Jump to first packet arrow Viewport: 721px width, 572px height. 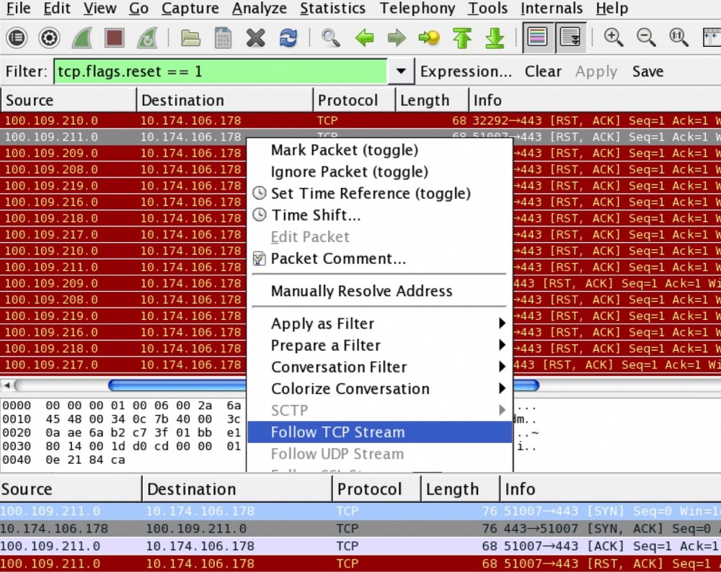pos(462,37)
